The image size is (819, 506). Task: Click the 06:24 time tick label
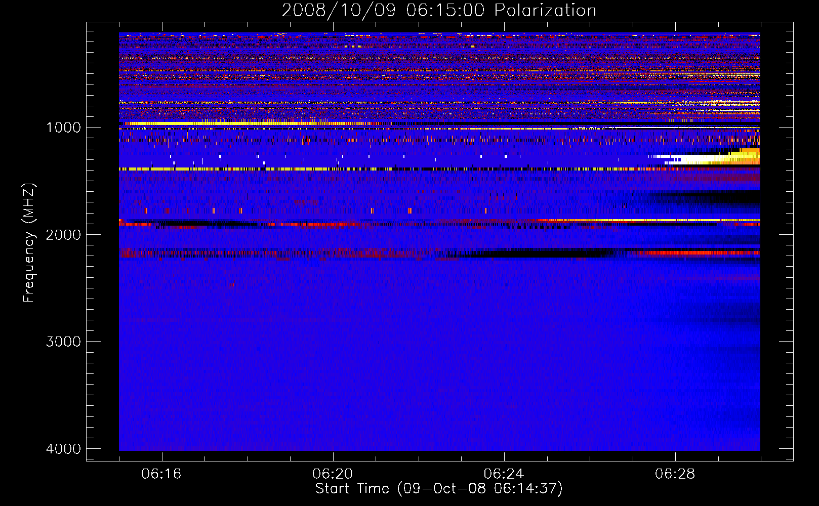(504, 474)
